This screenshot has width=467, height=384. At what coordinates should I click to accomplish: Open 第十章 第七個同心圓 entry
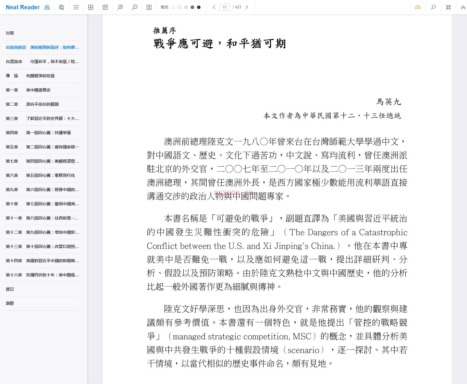coord(42,204)
